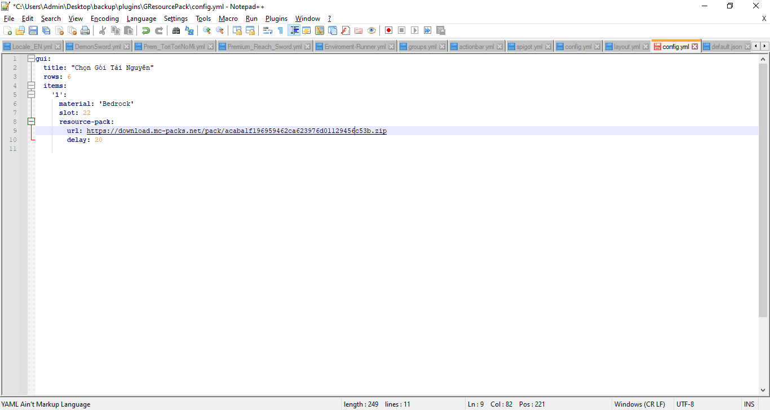Close the layout.yml tab

646,47
